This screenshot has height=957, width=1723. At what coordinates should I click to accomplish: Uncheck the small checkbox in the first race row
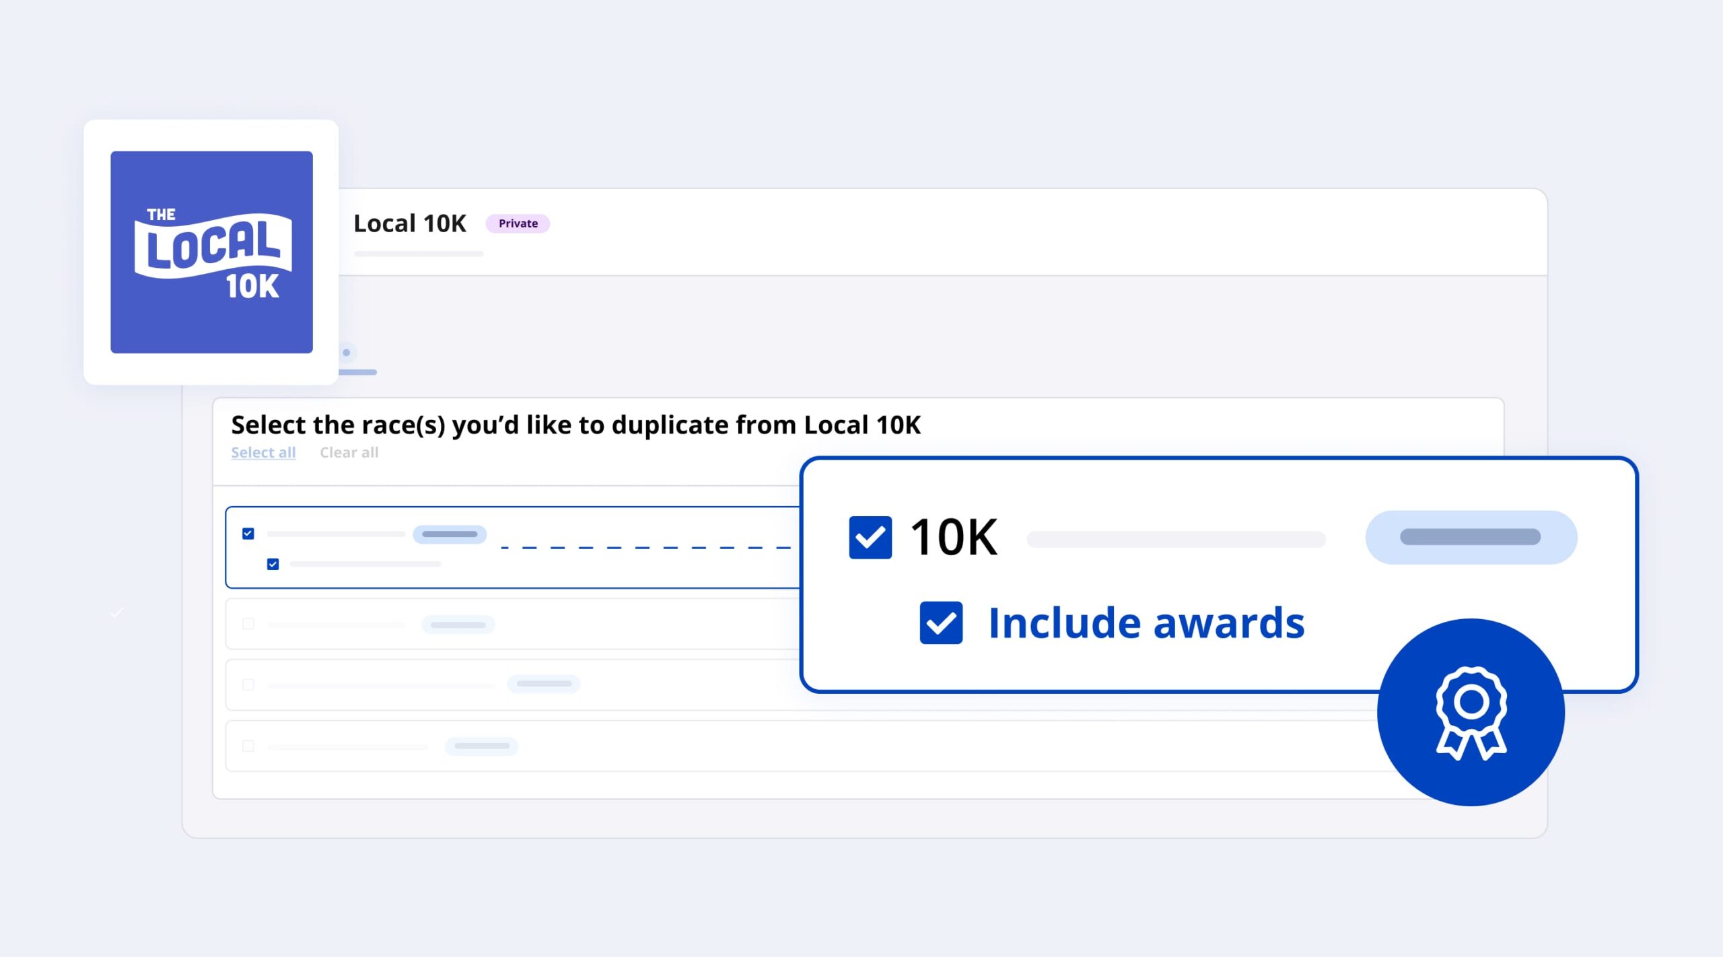(248, 534)
